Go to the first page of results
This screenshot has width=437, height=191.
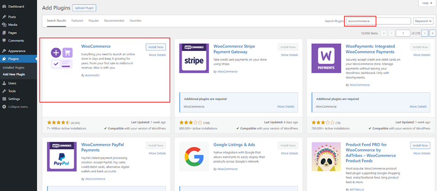[x=384, y=33]
